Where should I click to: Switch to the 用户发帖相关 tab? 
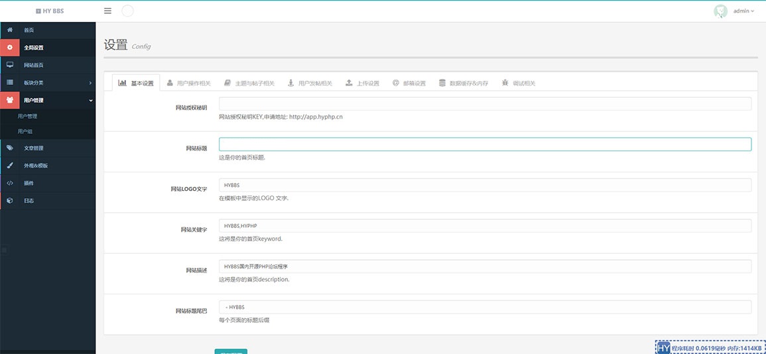tap(310, 83)
